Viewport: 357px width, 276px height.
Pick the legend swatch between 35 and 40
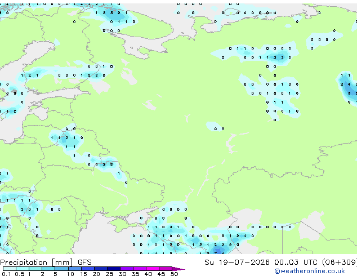[140, 269]
